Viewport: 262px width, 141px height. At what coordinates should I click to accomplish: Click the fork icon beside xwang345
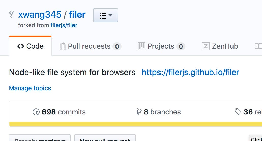click(x=11, y=14)
